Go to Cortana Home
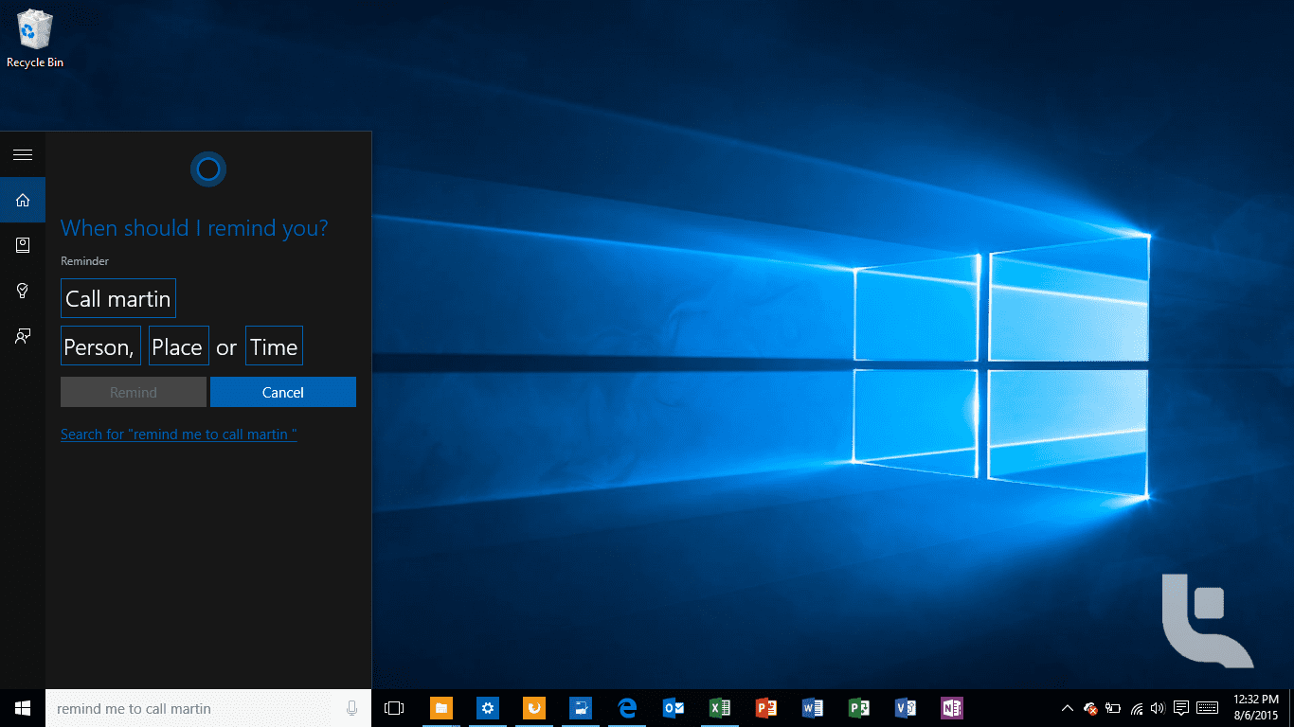This screenshot has height=727, width=1294. [x=23, y=200]
